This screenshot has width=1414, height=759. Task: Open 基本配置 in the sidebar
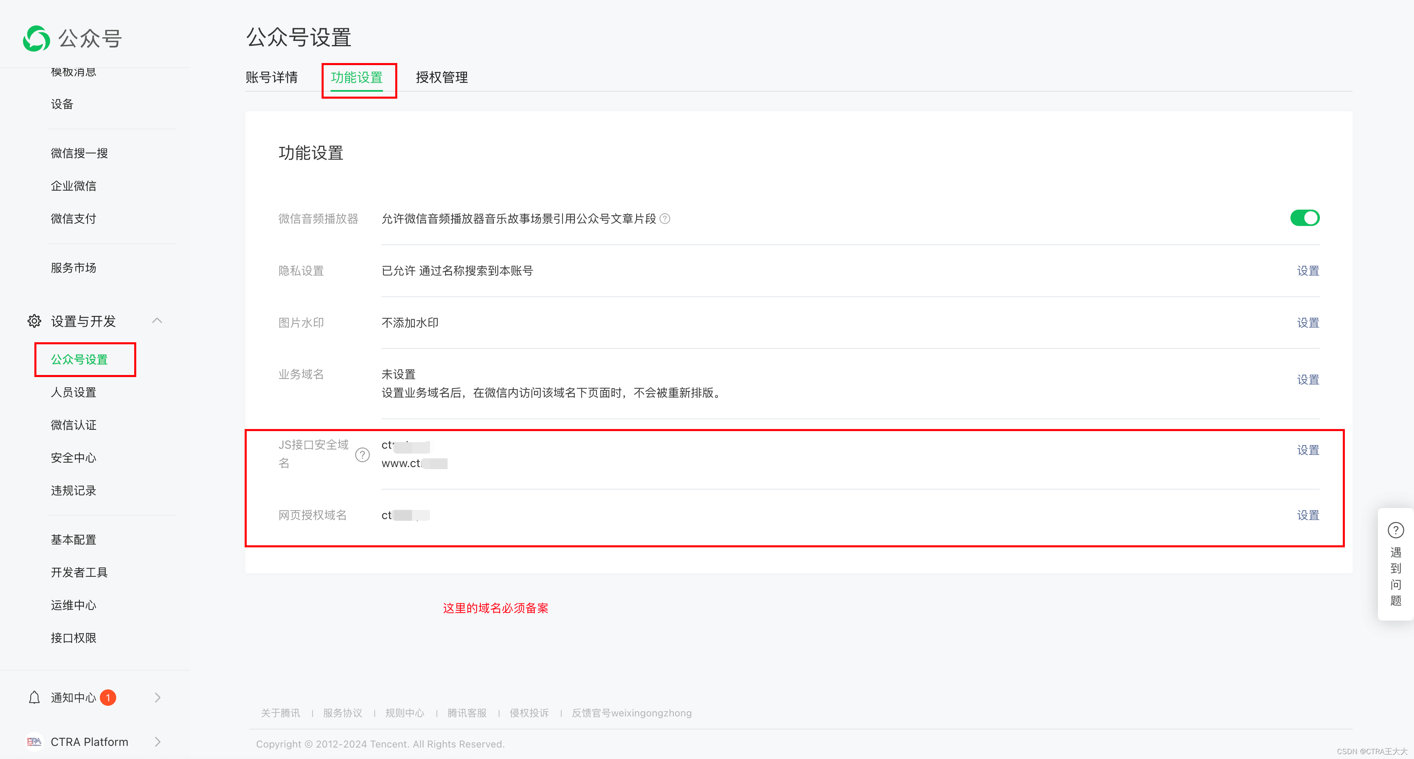click(x=74, y=539)
